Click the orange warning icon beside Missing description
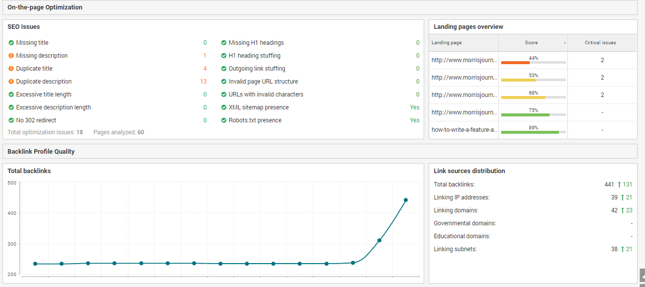 [x=11, y=56]
